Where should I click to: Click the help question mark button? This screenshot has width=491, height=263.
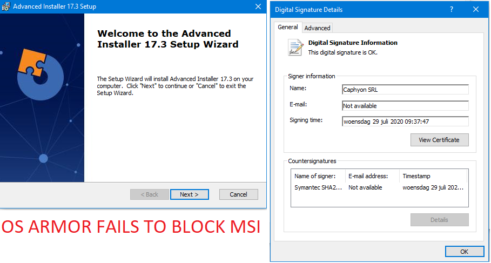(x=451, y=9)
